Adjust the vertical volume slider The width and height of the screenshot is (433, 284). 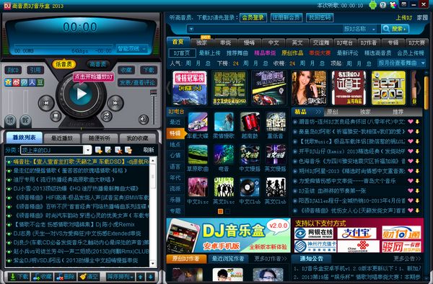coord(153,107)
